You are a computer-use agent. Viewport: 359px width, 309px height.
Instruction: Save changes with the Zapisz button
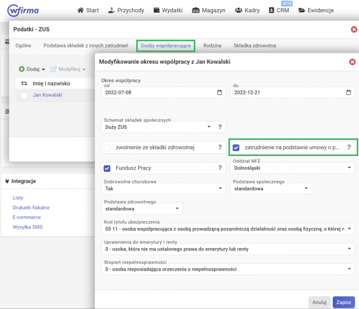(343, 302)
